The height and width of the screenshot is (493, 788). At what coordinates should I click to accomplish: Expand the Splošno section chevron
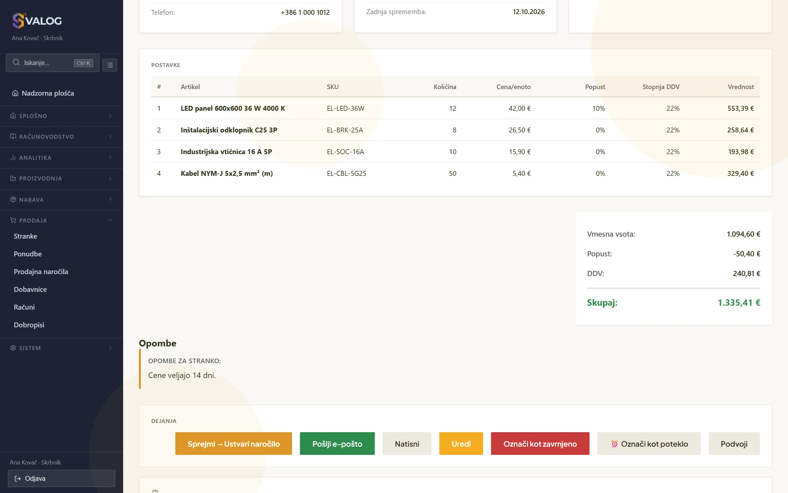point(110,116)
